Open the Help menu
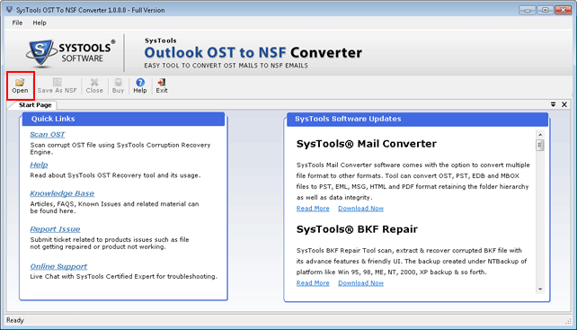577x330 pixels. (x=40, y=22)
